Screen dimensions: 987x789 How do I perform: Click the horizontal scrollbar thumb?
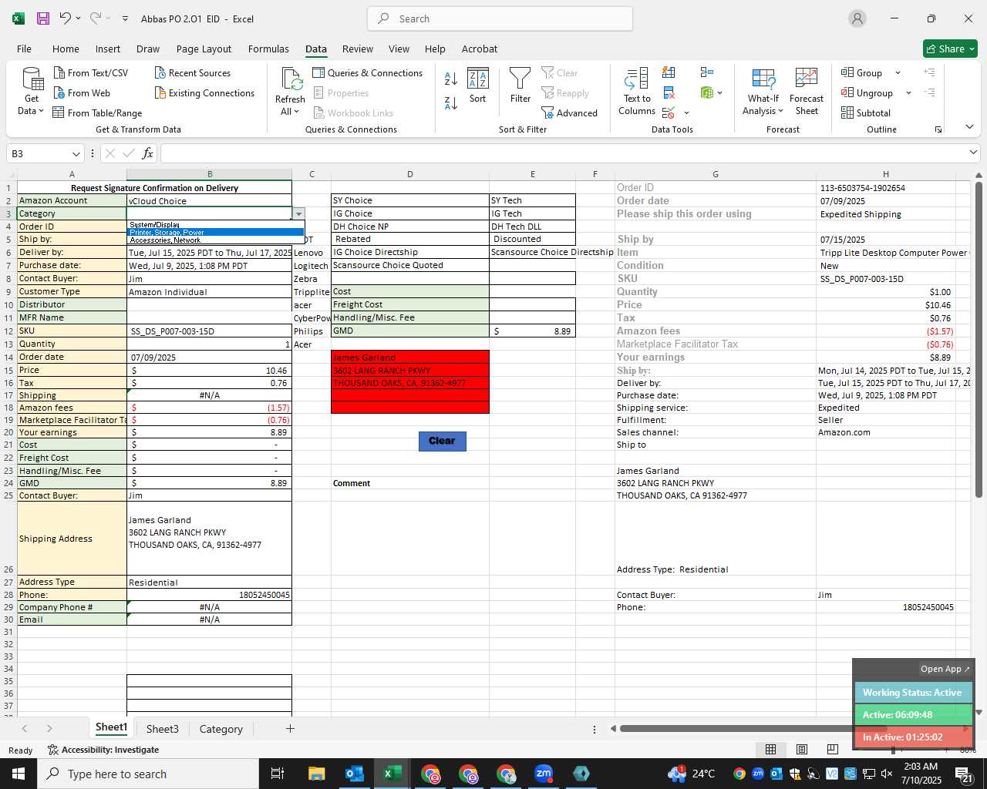753,728
